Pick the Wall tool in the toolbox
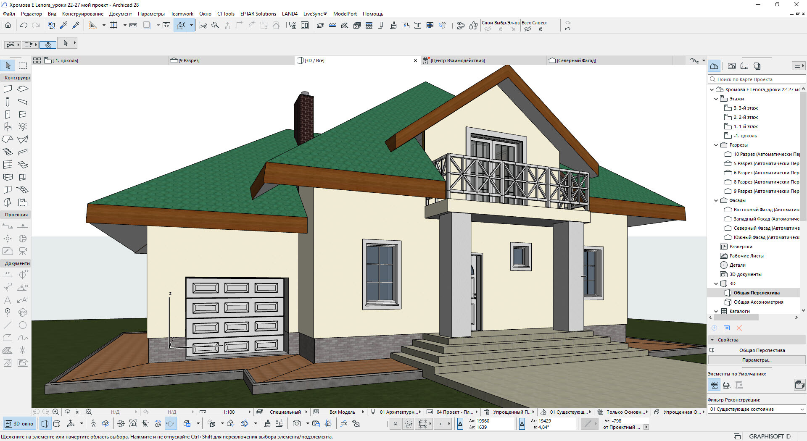 tap(8, 89)
